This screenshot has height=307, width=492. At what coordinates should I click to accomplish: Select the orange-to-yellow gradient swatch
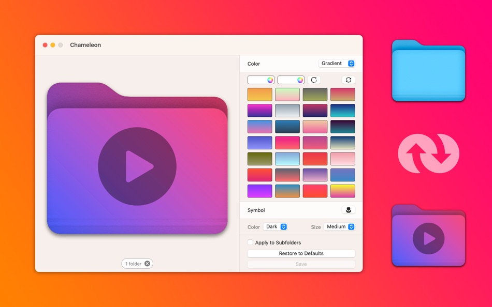[260, 94]
